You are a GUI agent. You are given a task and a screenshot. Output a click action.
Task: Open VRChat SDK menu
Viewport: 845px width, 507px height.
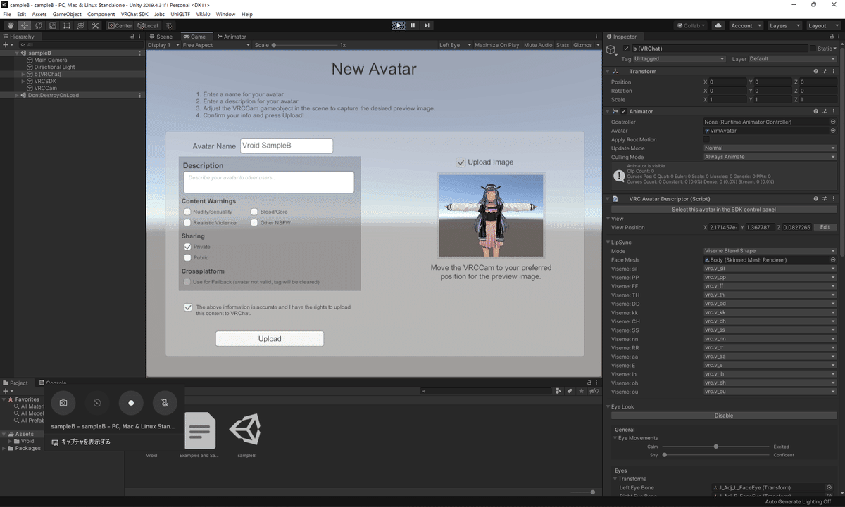click(x=134, y=14)
